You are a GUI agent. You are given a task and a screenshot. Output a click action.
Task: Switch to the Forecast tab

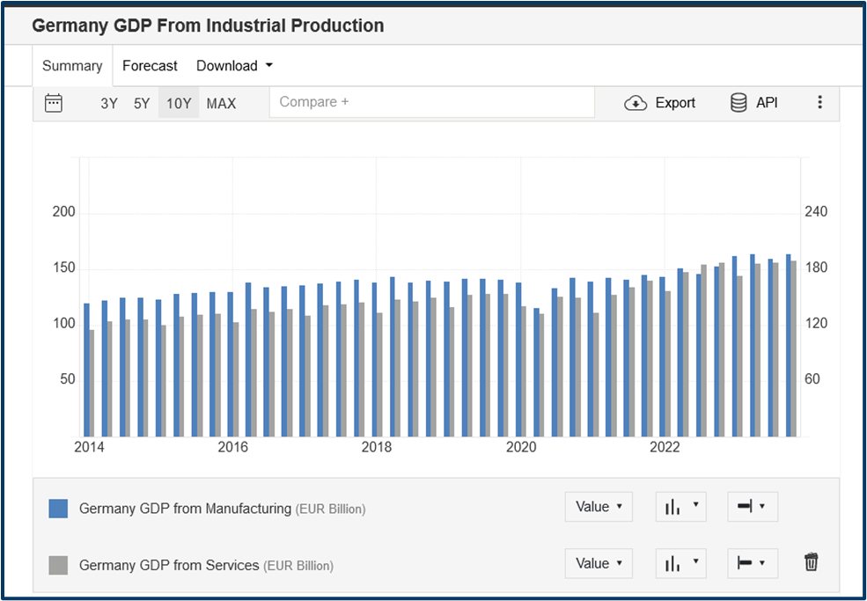(x=150, y=66)
